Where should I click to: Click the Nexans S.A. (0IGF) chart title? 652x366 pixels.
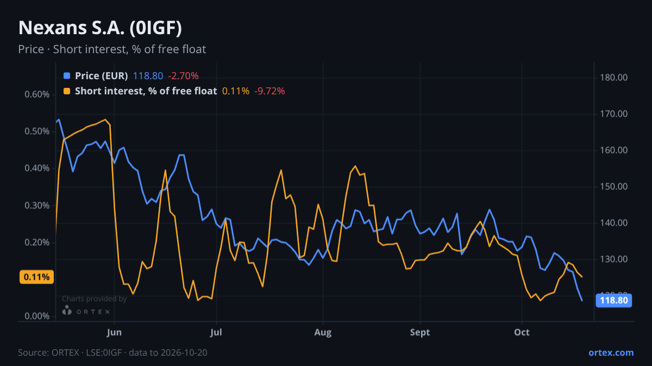[100, 28]
